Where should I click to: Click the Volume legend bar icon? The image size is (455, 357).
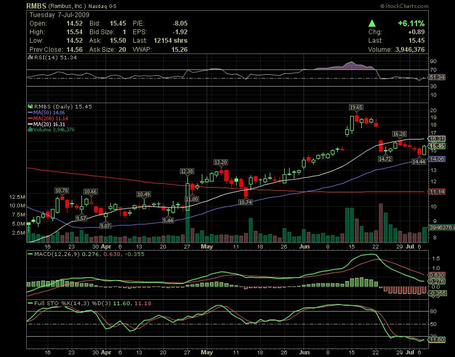pos(30,130)
